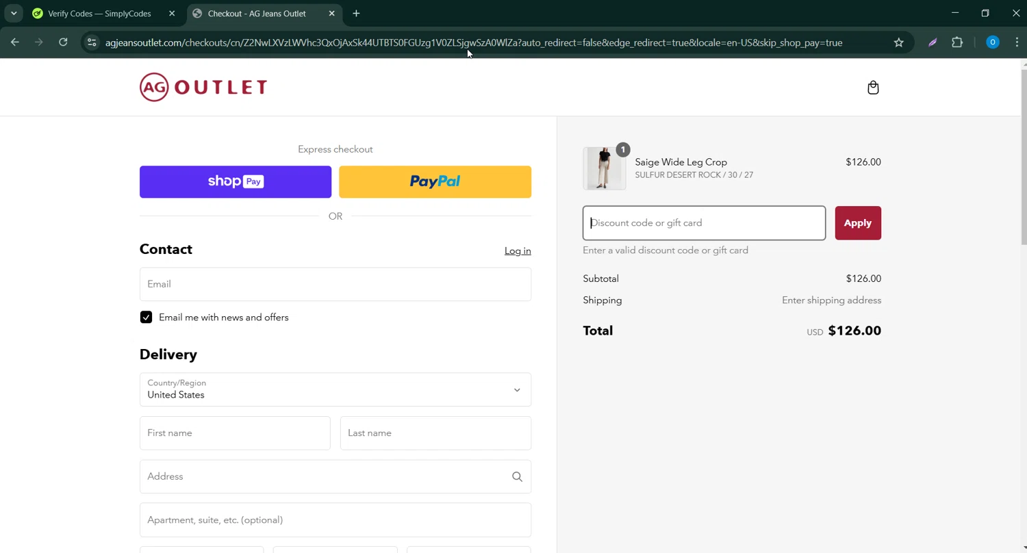Pay with the PayPal button
The width and height of the screenshot is (1027, 553).
coord(435,181)
